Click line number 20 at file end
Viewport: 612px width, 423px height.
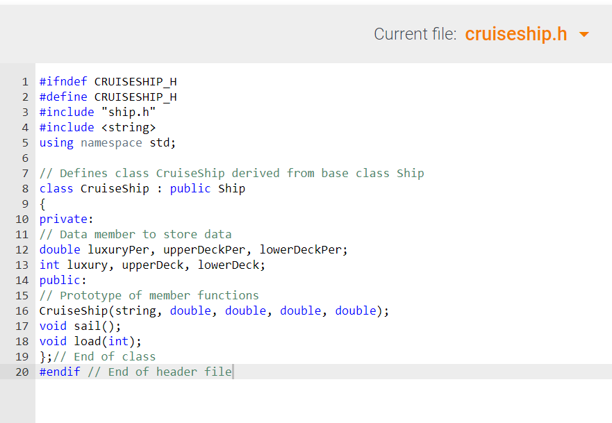[x=22, y=372]
